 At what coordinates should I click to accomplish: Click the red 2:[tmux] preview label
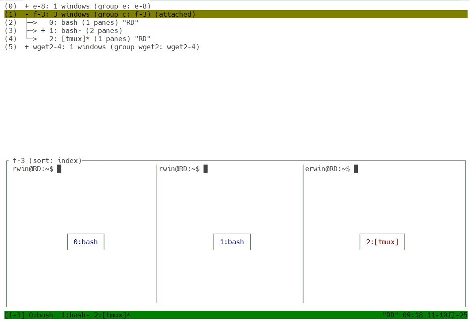382,242
